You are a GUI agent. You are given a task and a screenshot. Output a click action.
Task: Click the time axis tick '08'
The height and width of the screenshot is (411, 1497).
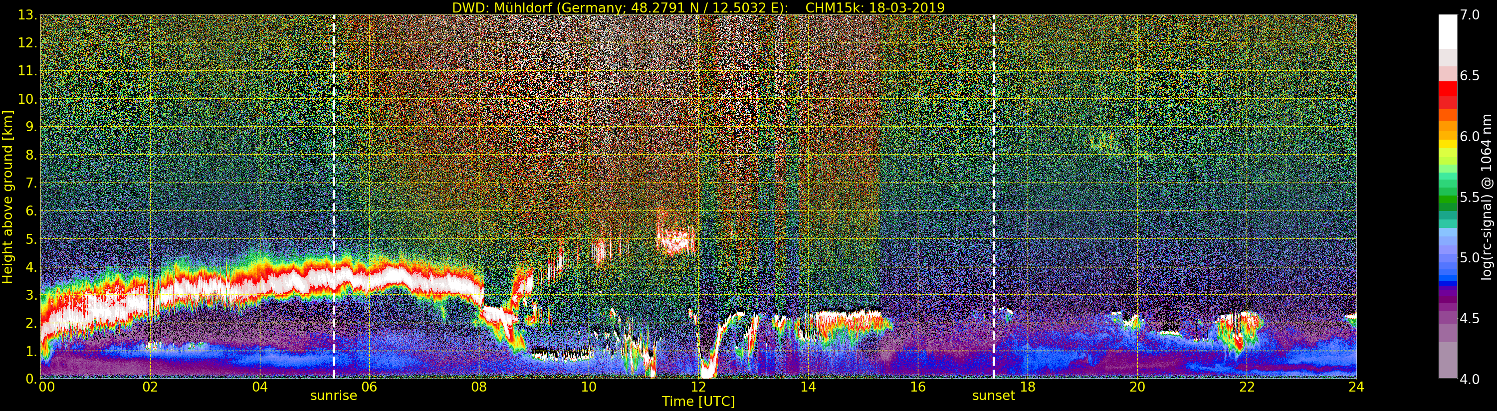[479, 387]
